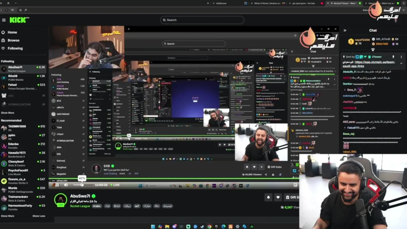This screenshot has width=407, height=229.
Task: Open HawaiizYETI recommended channel
Action: click(x=23, y=154)
